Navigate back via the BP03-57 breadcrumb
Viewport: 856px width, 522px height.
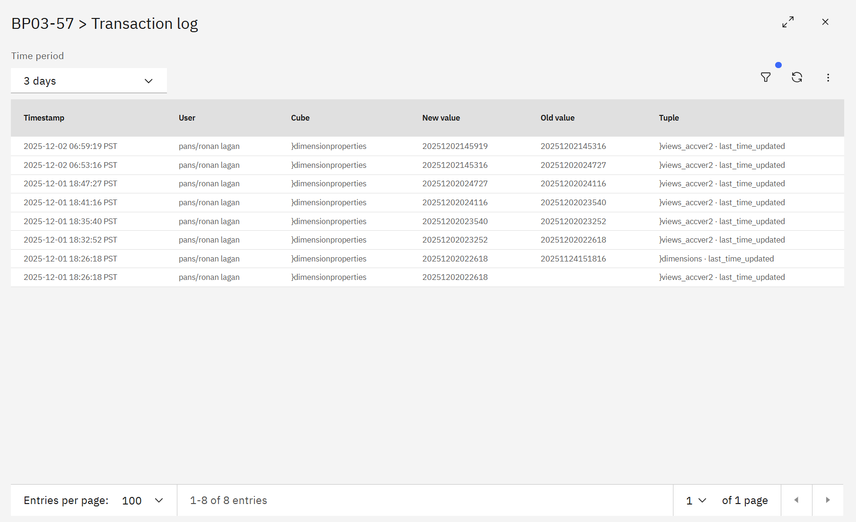pos(43,23)
